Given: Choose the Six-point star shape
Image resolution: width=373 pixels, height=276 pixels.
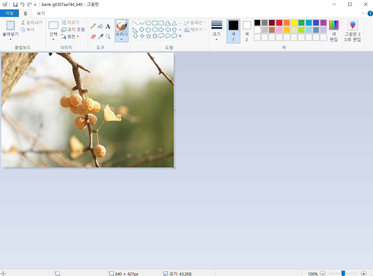Looking at the screenshot, I should point(155,36).
